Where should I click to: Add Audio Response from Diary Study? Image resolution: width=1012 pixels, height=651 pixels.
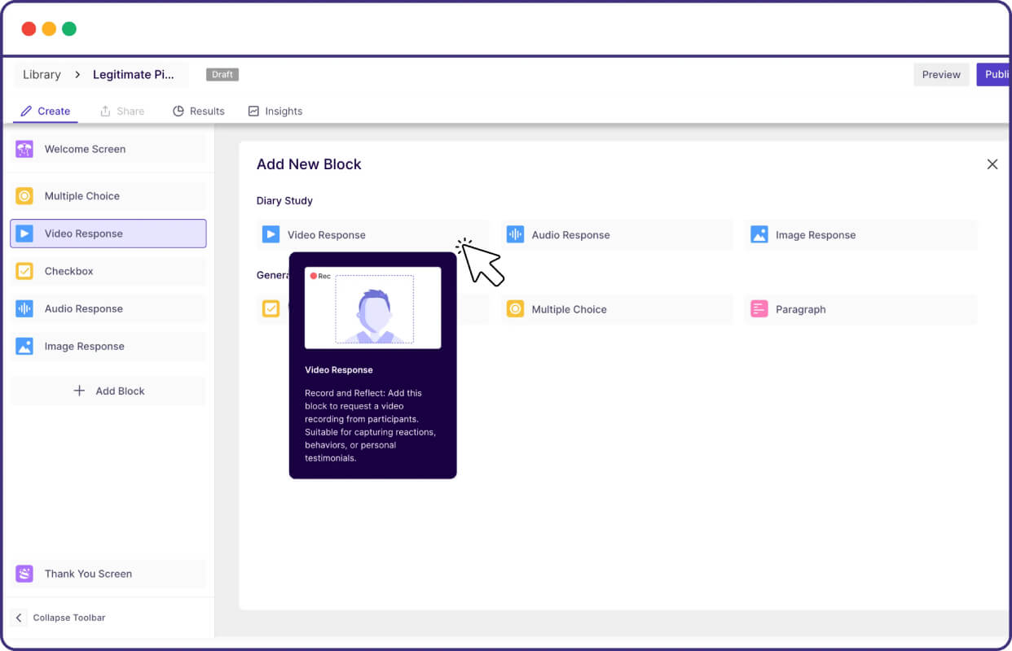pos(617,234)
